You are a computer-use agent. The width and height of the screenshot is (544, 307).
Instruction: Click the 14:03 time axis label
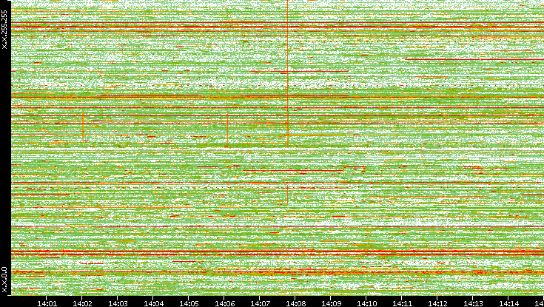click(118, 303)
